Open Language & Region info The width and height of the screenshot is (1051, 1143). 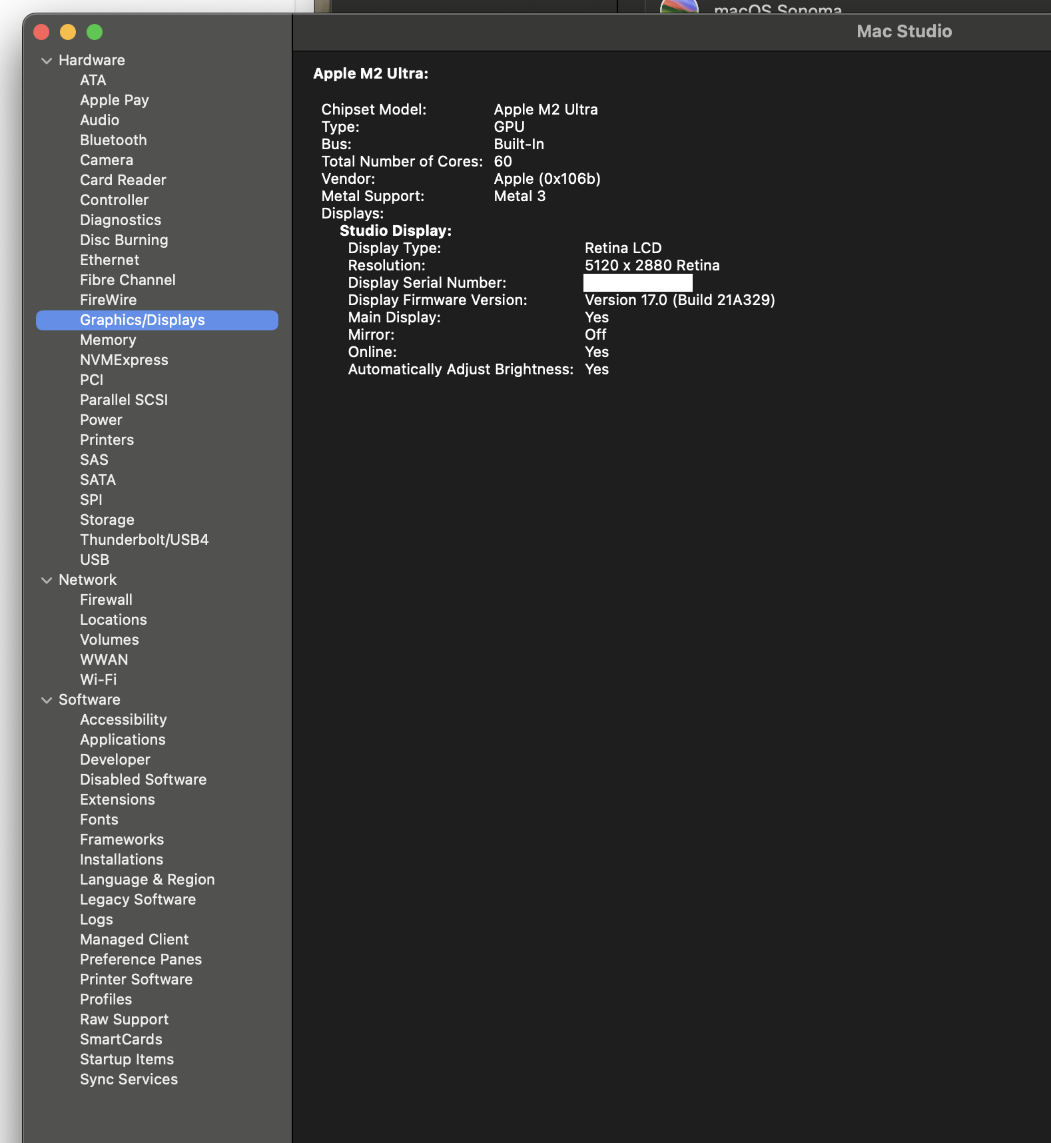(147, 879)
